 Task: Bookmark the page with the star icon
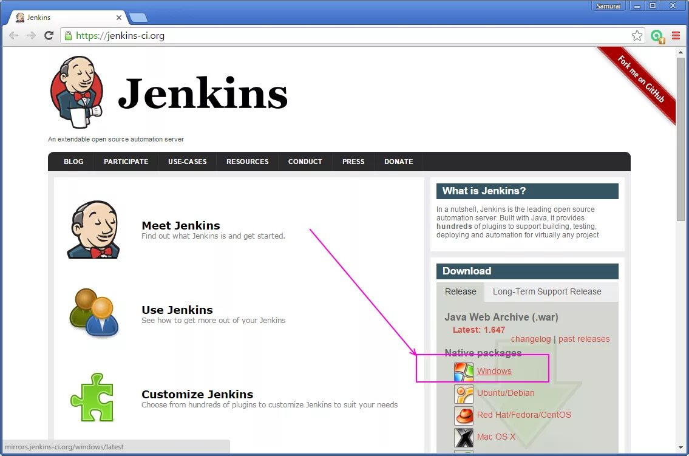click(x=637, y=36)
